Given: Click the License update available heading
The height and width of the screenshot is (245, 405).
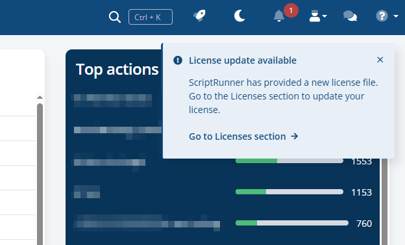Looking at the screenshot, I should 243,60.
